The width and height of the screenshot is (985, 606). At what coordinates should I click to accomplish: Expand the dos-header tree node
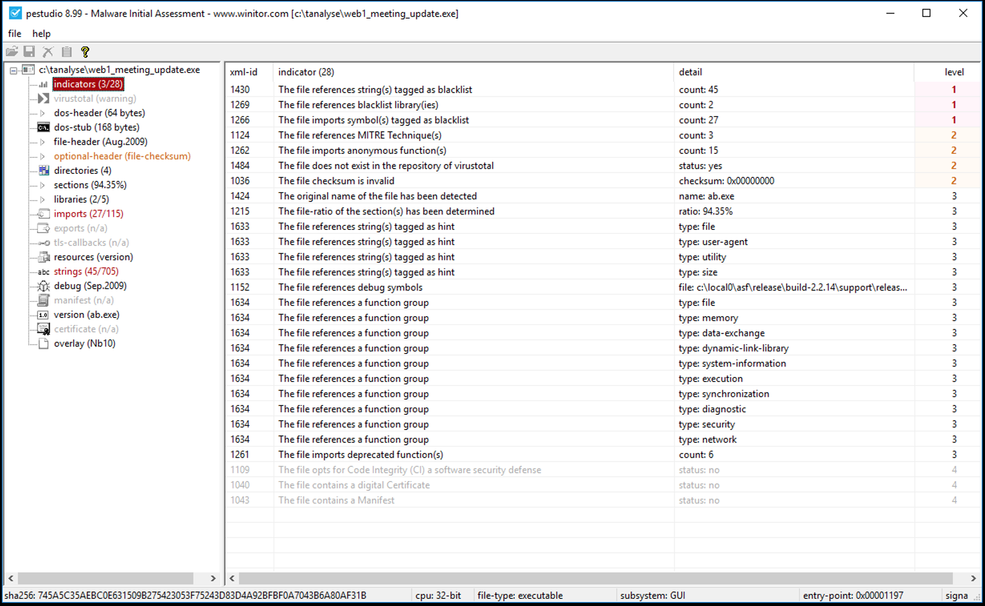[x=42, y=113]
